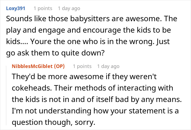Click the points score on NibblesMcGiblet's reply
Image resolution: width=191 pixels, height=130 pixels.
pos(82,66)
